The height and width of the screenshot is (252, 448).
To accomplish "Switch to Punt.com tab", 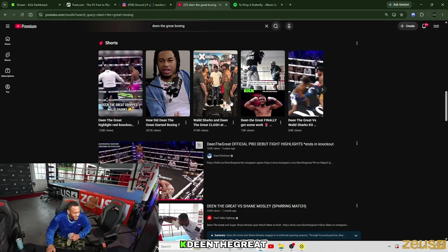I will 91,5.
